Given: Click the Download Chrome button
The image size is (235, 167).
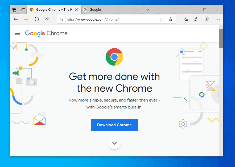Looking at the screenshot, I should coord(114,125).
